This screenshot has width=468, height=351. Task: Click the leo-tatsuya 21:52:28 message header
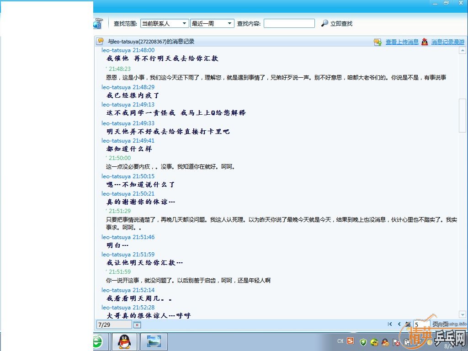coord(128,308)
